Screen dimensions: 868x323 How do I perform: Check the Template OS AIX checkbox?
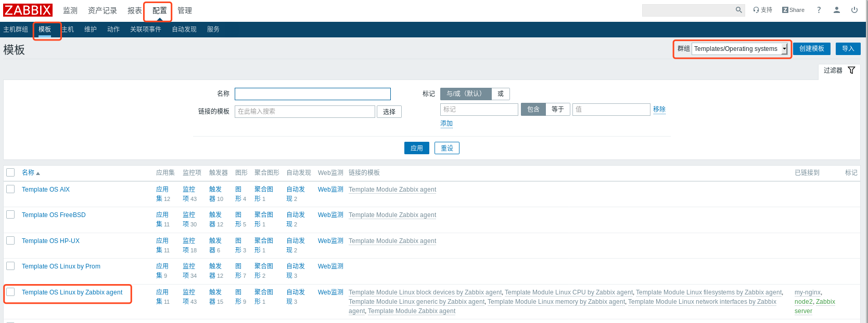10,189
